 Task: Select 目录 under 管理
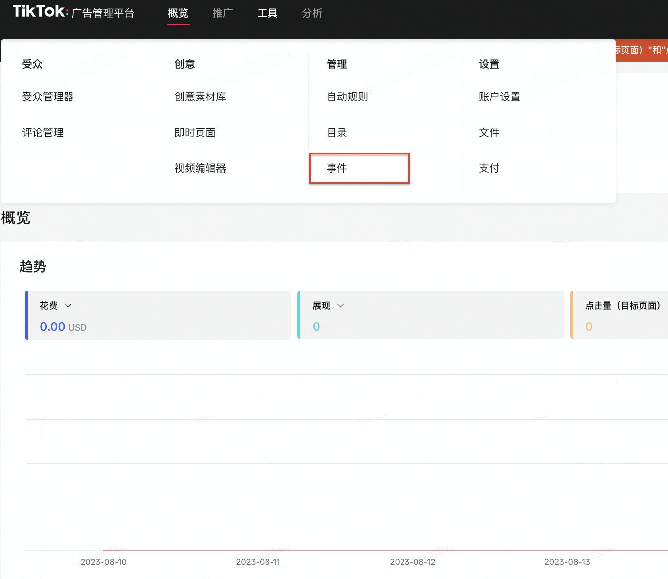[x=337, y=133]
